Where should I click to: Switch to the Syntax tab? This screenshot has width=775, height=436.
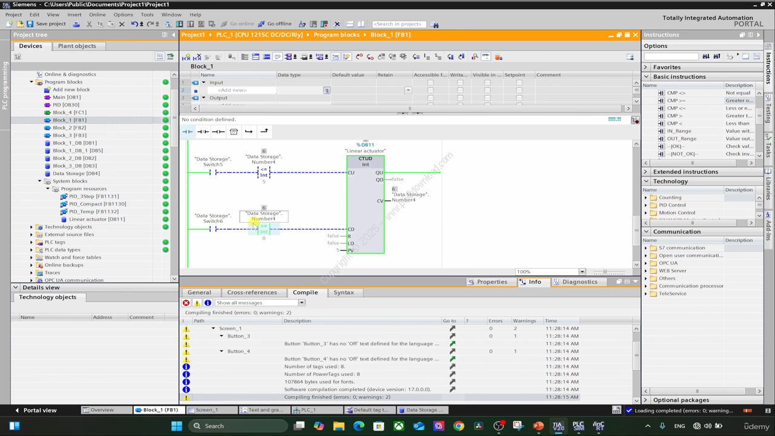point(343,292)
